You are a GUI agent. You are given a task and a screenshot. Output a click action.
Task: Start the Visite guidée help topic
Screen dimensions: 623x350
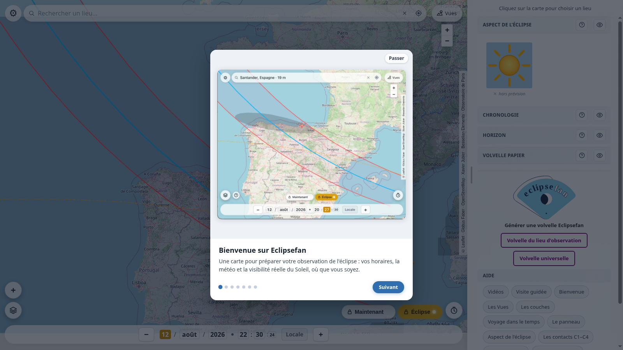click(531, 292)
